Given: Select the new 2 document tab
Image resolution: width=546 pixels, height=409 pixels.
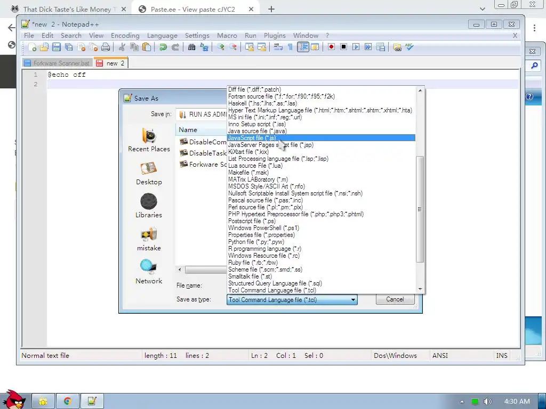Looking at the screenshot, I should point(111,63).
